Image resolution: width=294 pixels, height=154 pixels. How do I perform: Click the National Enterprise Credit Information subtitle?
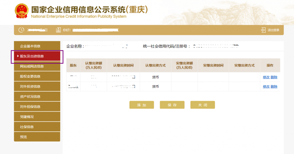79,16
